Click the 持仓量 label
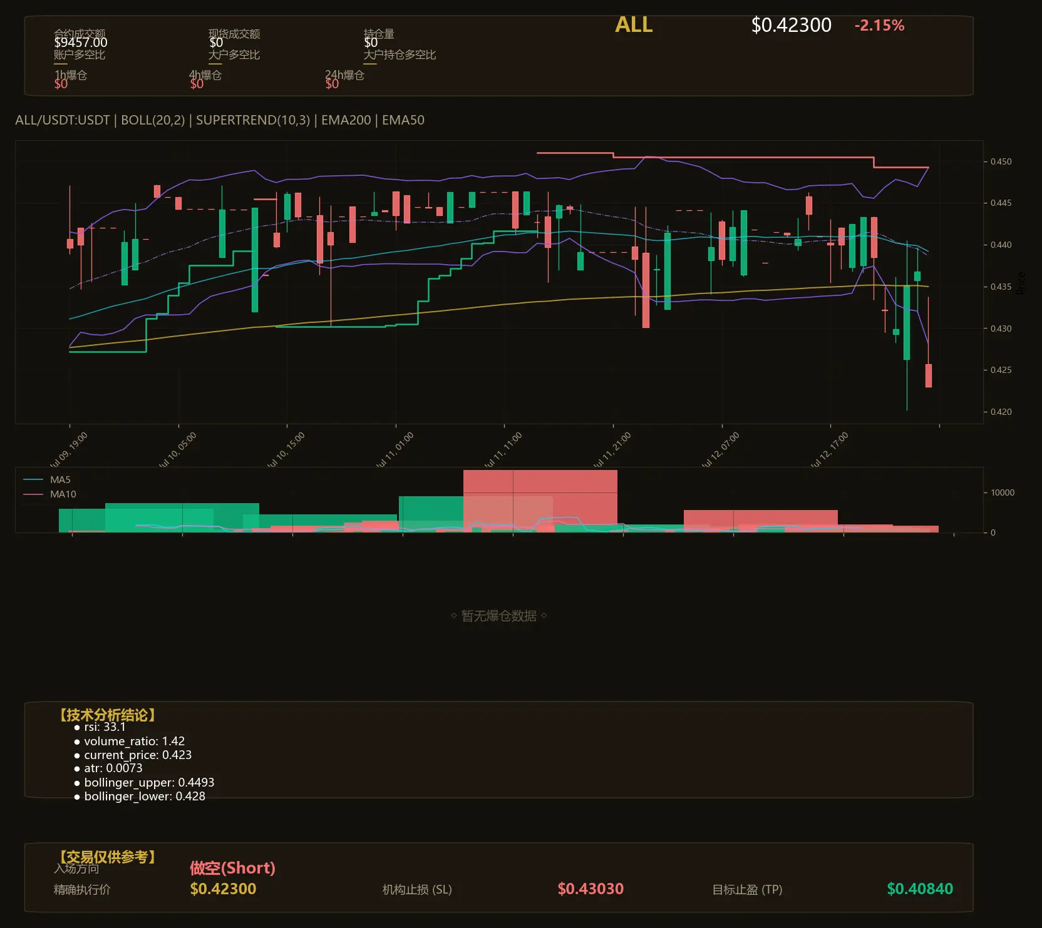Viewport: 1042px width, 928px height. pyautogui.click(x=379, y=34)
